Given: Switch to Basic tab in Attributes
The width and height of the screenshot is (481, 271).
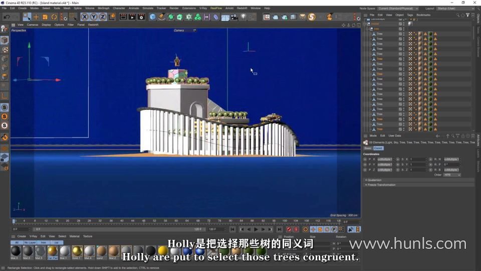Looking at the screenshot, I should (368, 148).
